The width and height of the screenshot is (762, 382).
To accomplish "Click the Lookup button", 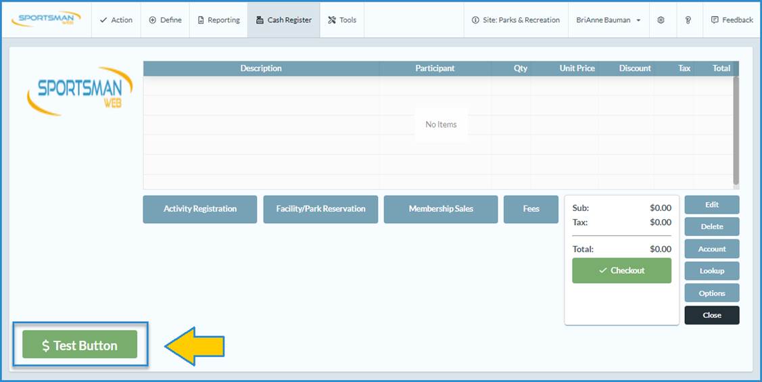I will tap(711, 271).
